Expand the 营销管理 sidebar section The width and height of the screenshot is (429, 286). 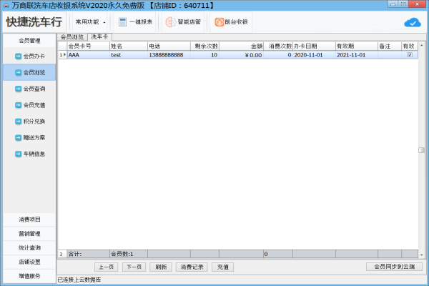29,234
